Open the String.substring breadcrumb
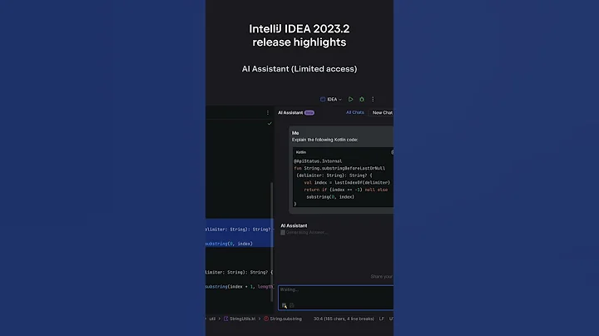This screenshot has width=599, height=336. click(285, 319)
